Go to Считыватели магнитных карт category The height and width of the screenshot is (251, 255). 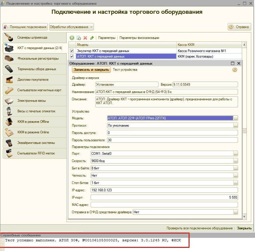pos(35,90)
